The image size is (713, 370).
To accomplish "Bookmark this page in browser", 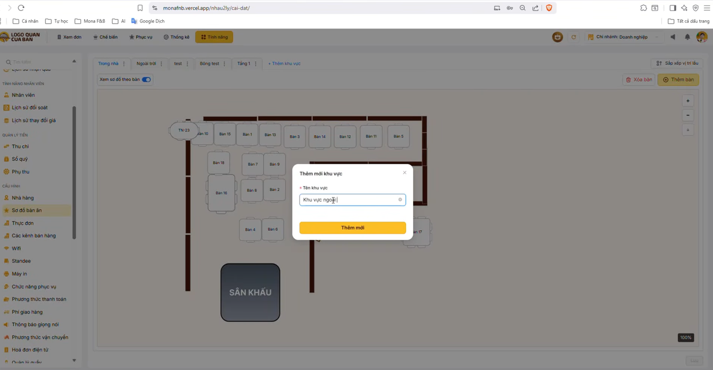I will (140, 8).
